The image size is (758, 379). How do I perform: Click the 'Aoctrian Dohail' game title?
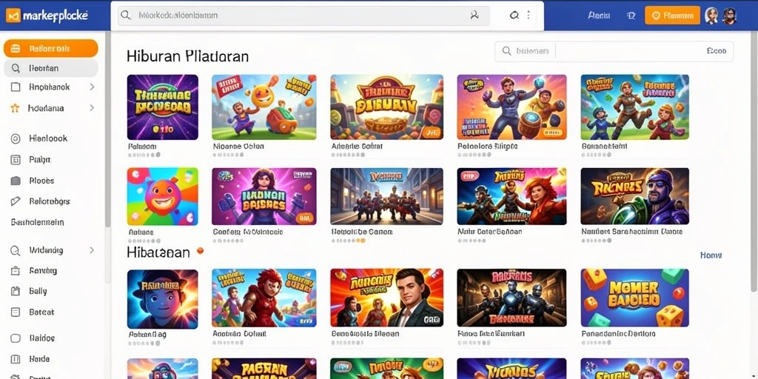[240, 334]
